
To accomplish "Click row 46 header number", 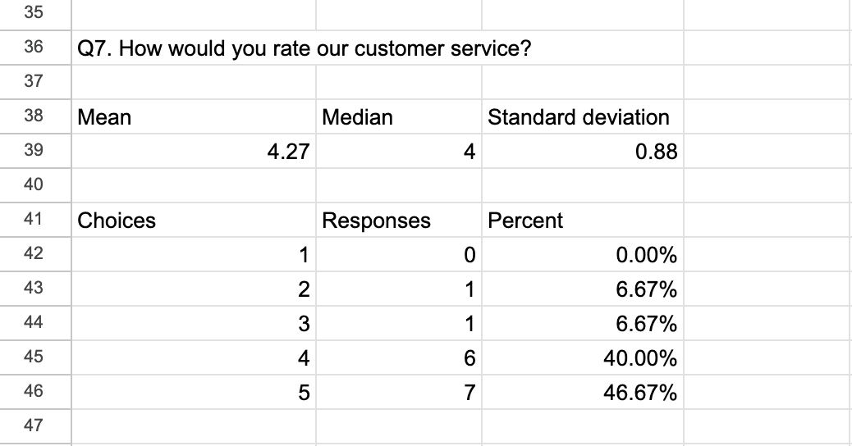I will tap(34, 393).
